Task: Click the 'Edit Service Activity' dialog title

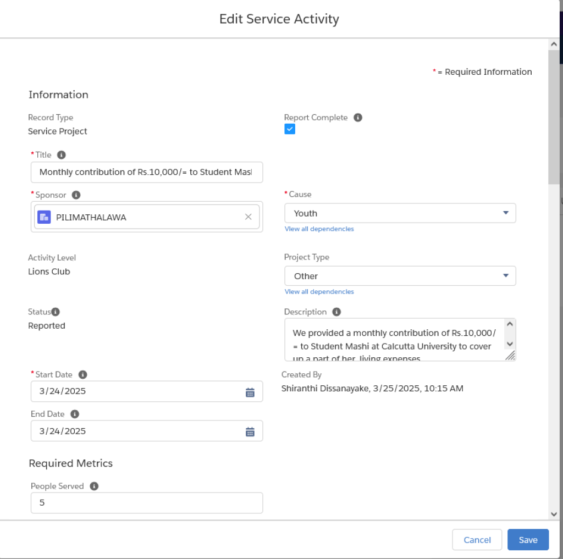Action: pos(279,19)
